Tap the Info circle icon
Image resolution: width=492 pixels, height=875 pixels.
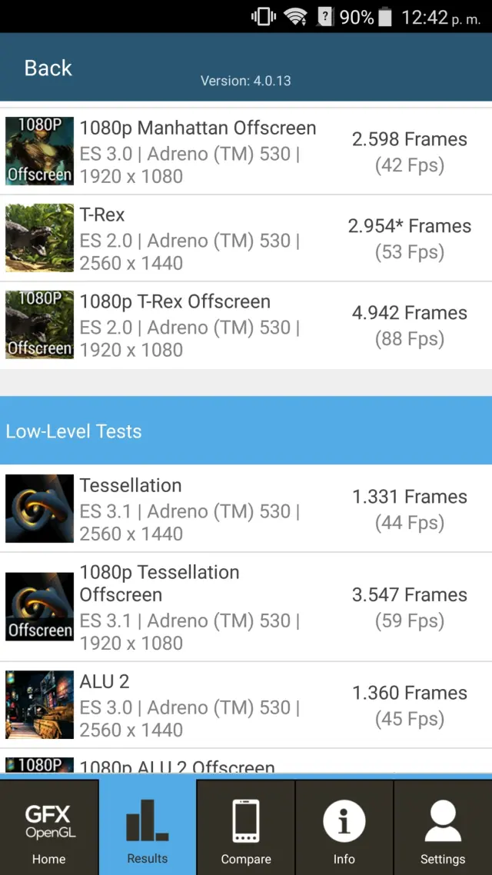pyautogui.click(x=344, y=821)
